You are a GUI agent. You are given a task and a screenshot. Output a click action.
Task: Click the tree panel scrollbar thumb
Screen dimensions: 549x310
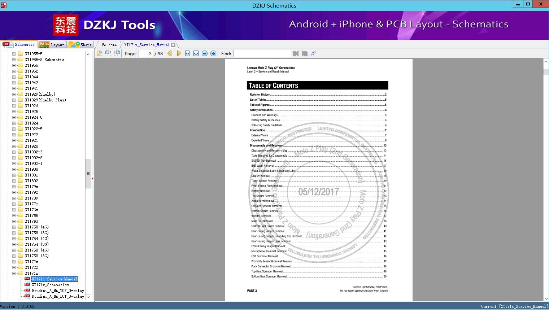tap(88, 174)
